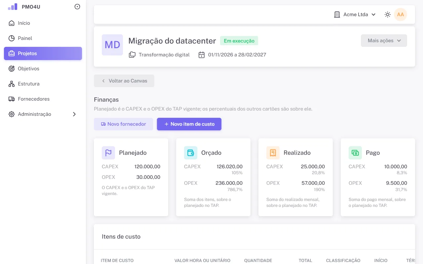Click the Transformação digital portfolio icon
This screenshot has width=423, height=264.
coord(132,55)
